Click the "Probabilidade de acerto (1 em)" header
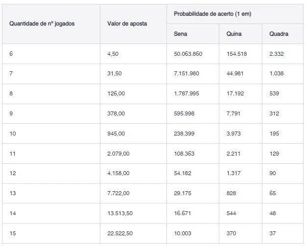 click(212, 14)
